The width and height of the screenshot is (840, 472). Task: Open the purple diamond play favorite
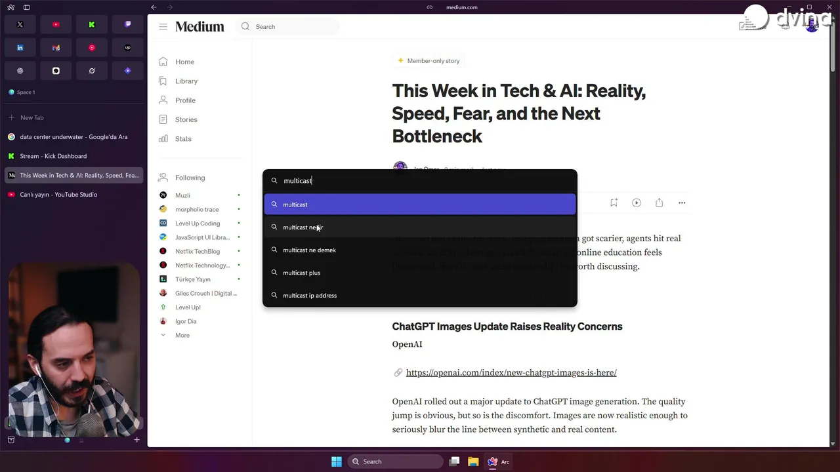pos(127,71)
